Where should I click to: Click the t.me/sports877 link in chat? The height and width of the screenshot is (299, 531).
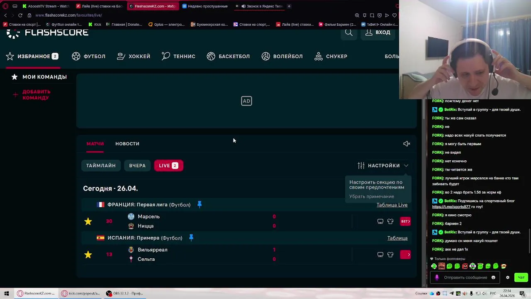(x=451, y=207)
